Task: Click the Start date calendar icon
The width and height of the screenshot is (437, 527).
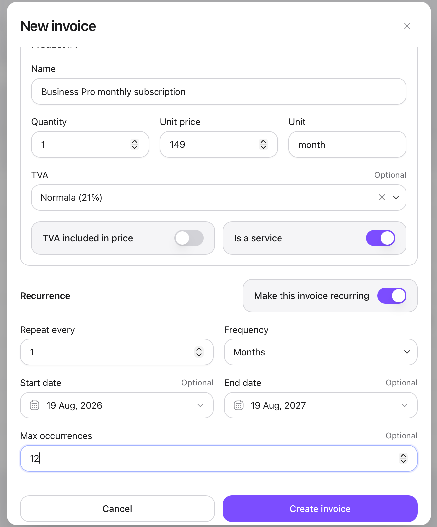Action: (34, 405)
